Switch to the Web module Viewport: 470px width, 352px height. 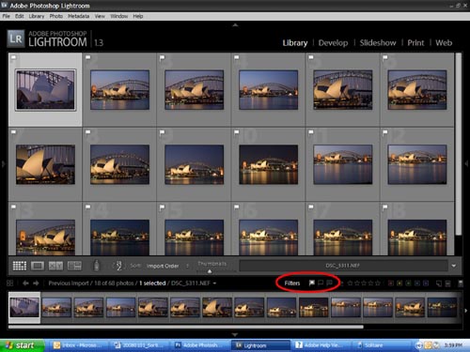(444, 43)
